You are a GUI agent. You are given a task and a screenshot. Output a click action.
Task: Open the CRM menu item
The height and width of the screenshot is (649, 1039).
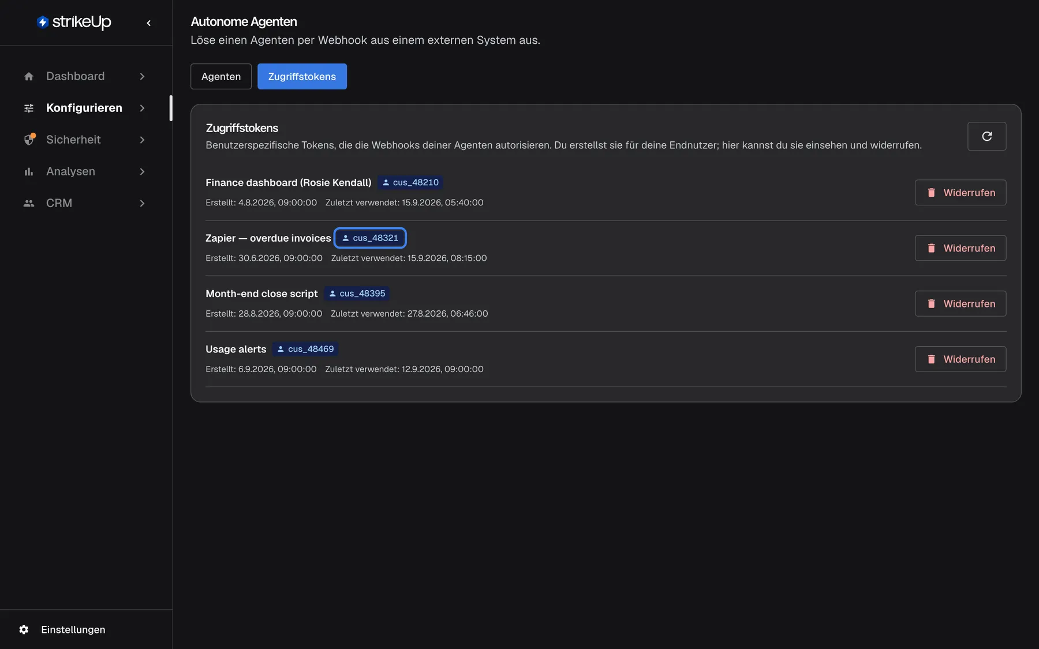[85, 203]
